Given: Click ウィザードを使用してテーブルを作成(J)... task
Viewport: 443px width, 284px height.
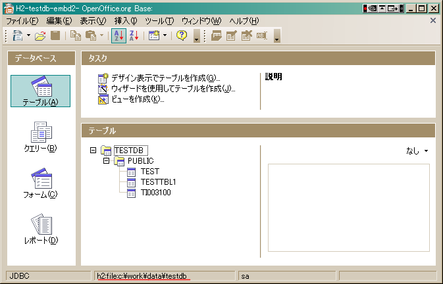Looking at the screenshot, I should (x=173, y=89).
